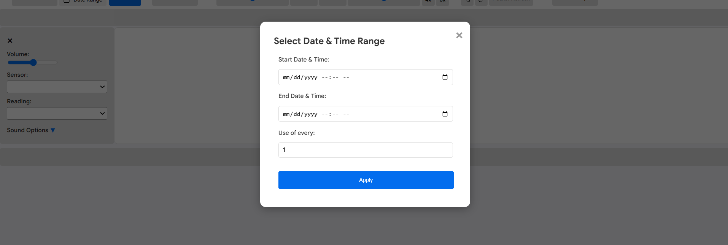Open the Reading dropdown
Viewport: 728px width, 245px height.
point(57,113)
